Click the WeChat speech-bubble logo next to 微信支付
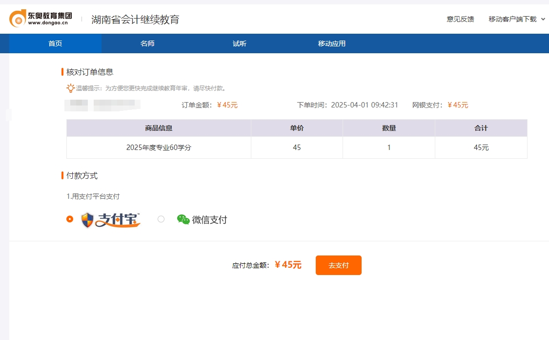 point(183,219)
